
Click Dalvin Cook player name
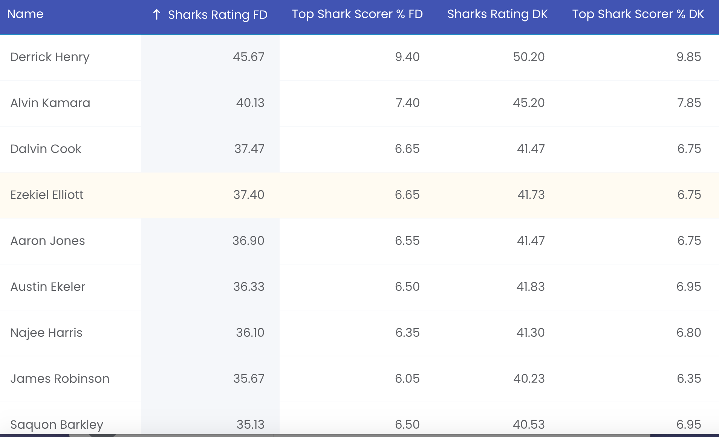click(x=46, y=149)
